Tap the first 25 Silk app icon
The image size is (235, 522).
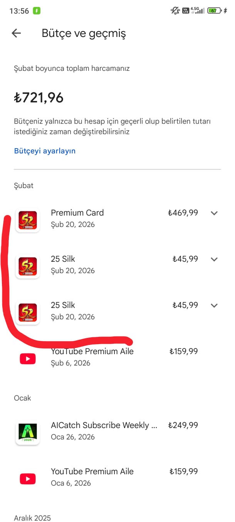pyautogui.click(x=28, y=266)
